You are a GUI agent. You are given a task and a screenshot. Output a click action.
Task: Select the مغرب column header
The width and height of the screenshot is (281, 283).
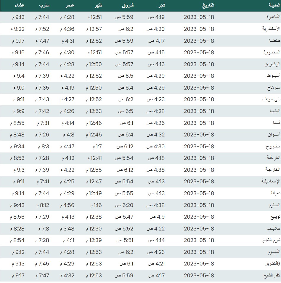coord(44,5)
